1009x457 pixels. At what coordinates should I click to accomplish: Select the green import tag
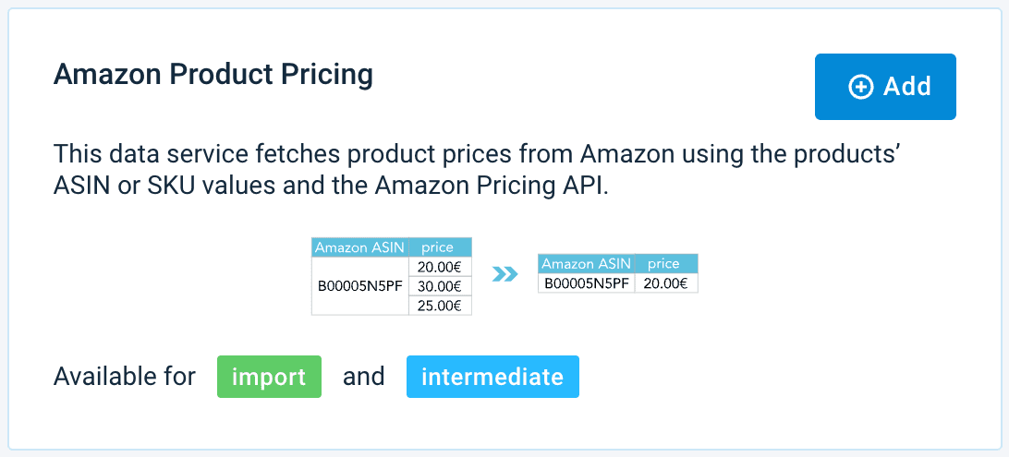(269, 377)
